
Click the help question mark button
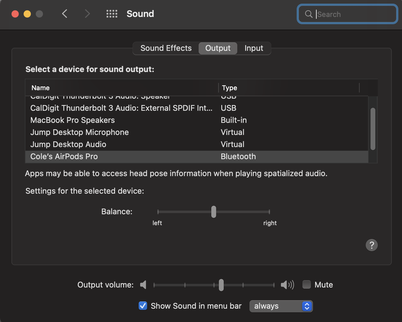coord(371,245)
